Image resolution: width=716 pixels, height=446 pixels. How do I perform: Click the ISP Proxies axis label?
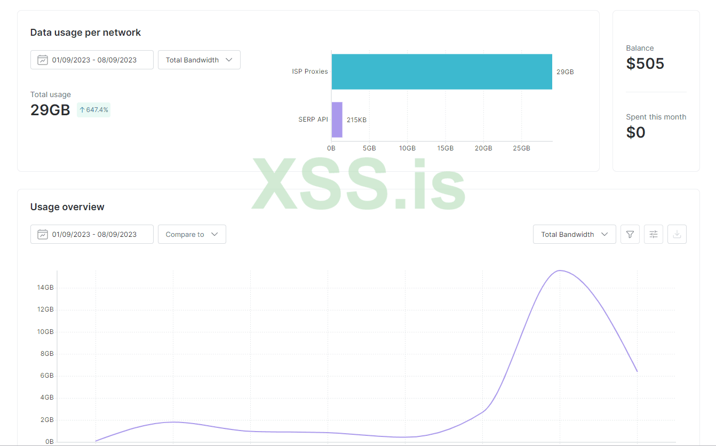click(309, 71)
